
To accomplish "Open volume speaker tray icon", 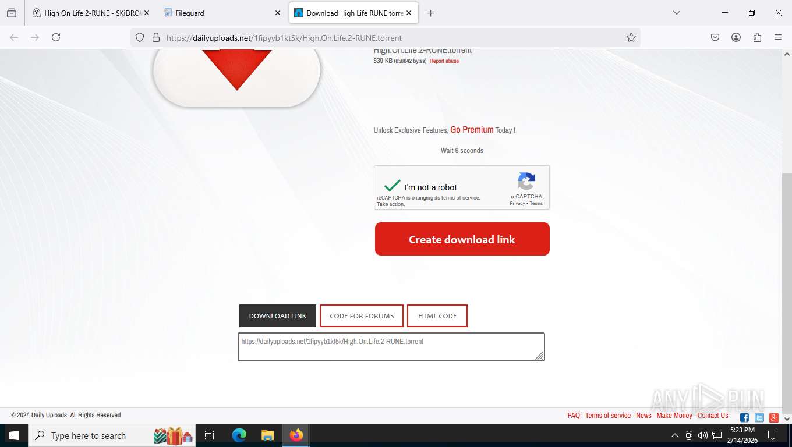I will pyautogui.click(x=703, y=435).
